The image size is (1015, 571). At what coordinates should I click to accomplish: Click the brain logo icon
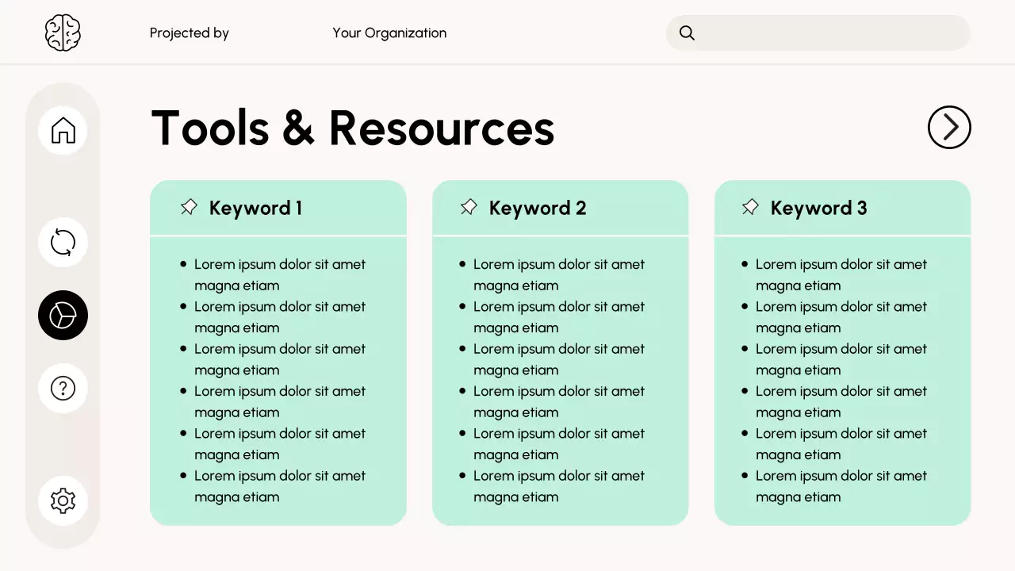tap(63, 33)
